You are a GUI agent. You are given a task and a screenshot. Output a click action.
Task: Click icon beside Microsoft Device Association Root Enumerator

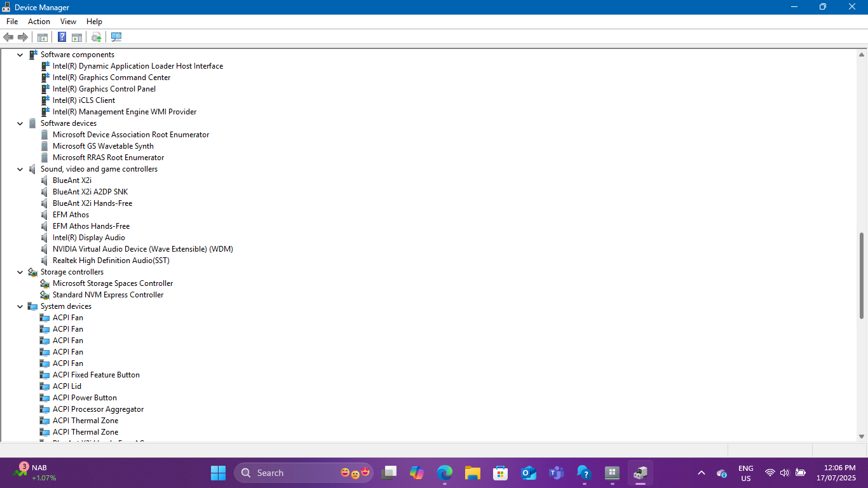click(x=44, y=135)
